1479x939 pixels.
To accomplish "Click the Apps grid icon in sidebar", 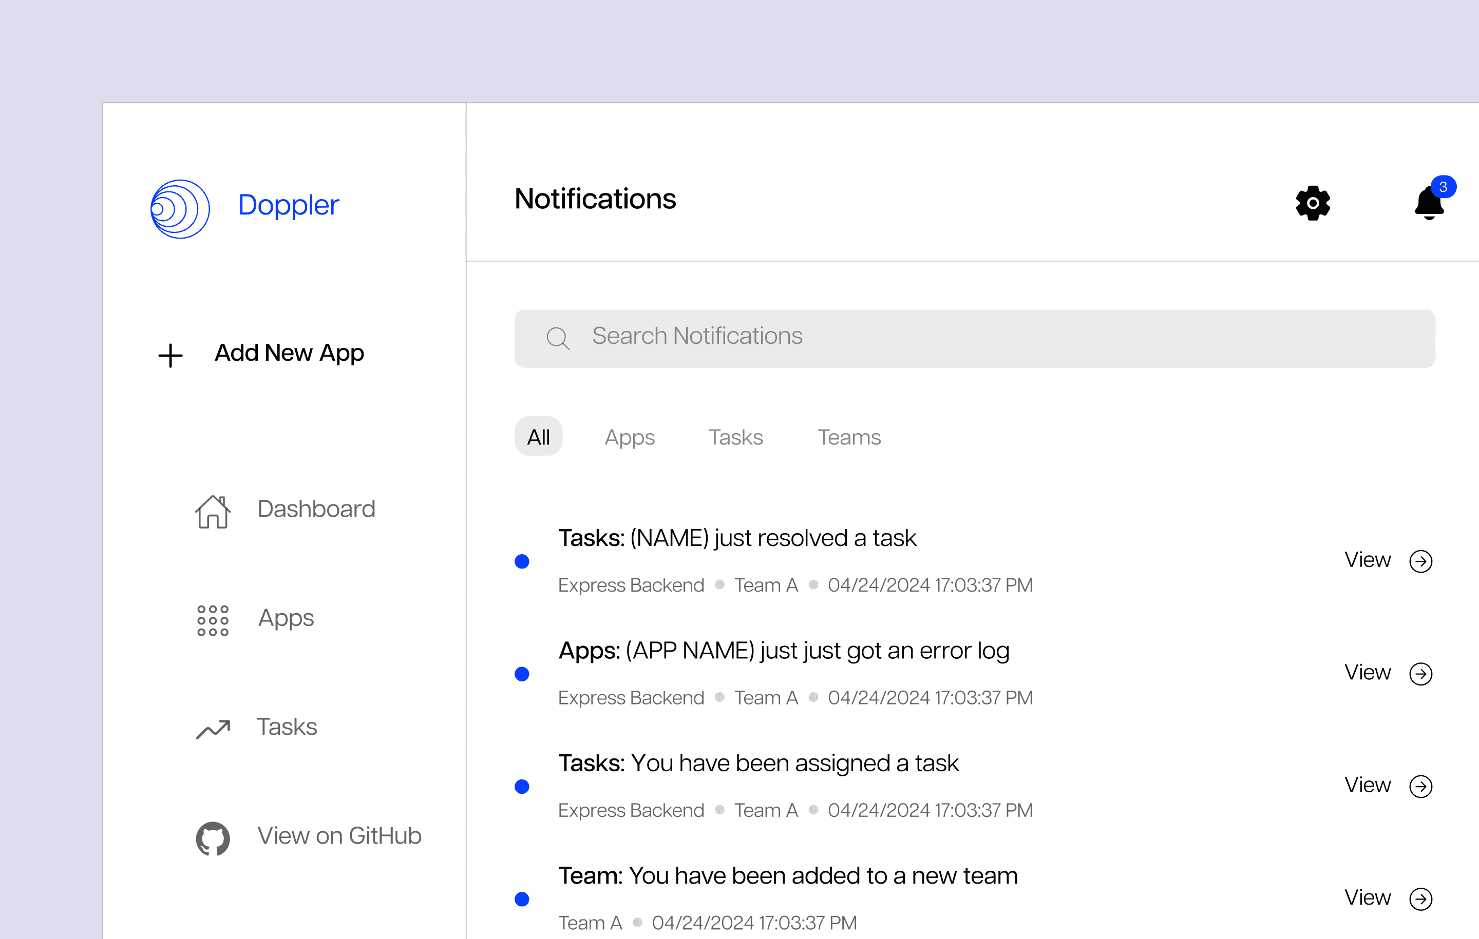I will 213,620.
